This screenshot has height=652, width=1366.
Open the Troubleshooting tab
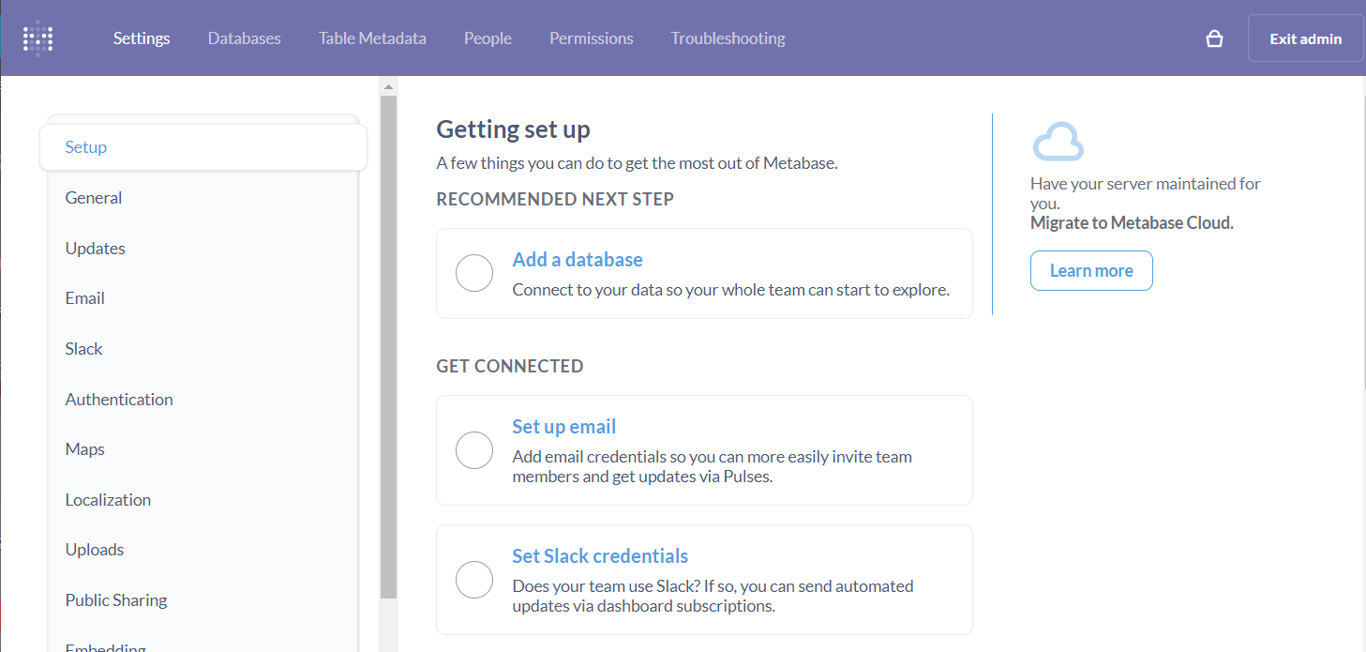[x=728, y=38]
